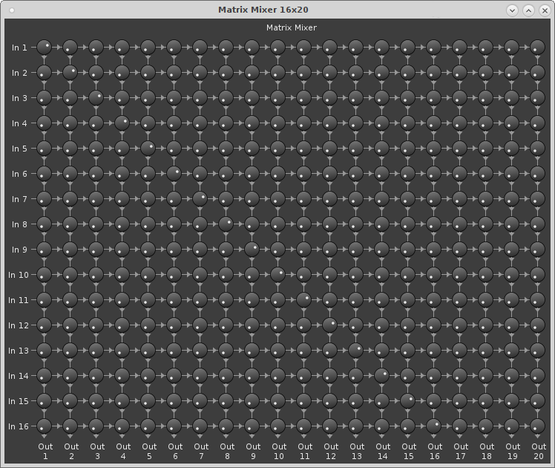
Task: Click the In 1 to Out 20 knob
Action: (537, 47)
